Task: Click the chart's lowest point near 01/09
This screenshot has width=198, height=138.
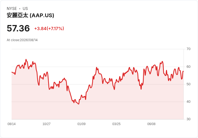Action: 79,104
